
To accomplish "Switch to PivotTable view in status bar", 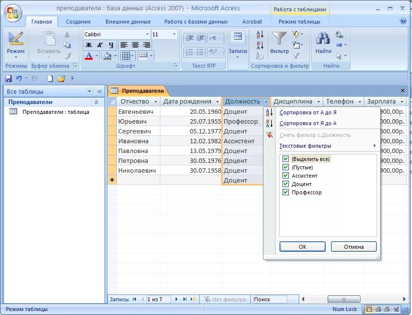I will coord(379,309).
